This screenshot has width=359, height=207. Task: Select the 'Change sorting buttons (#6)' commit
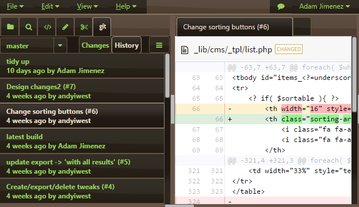click(x=82, y=116)
